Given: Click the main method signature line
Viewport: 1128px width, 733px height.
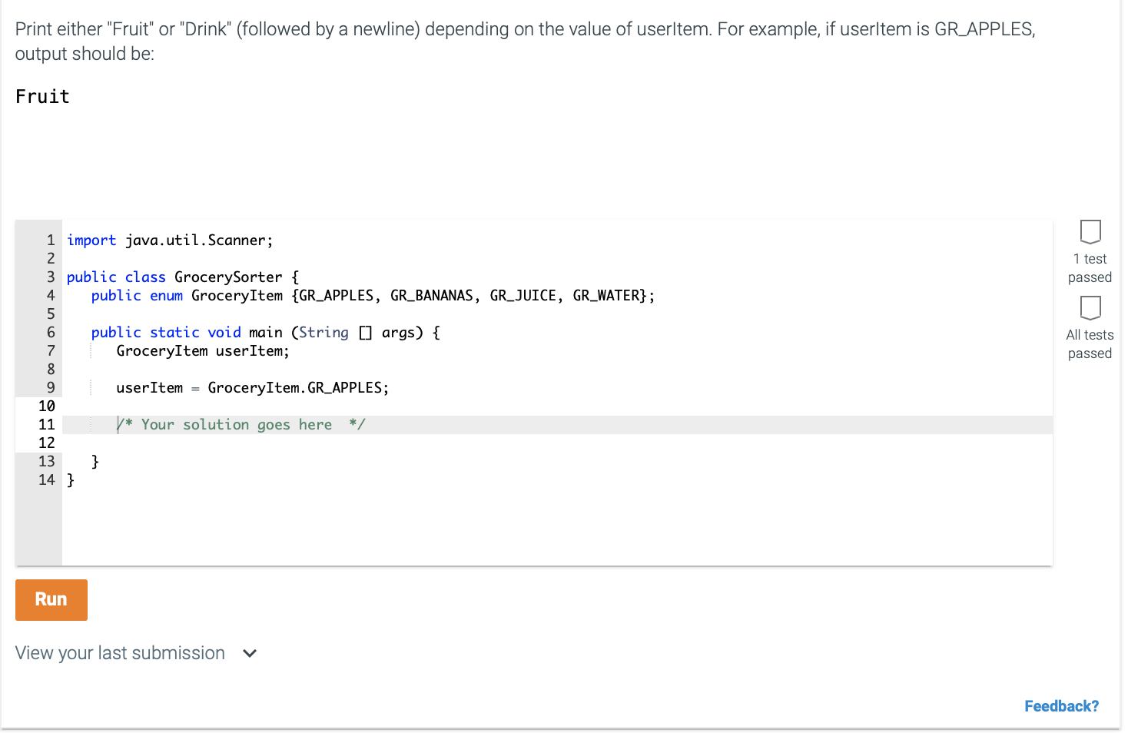Looking at the screenshot, I should click(x=265, y=333).
